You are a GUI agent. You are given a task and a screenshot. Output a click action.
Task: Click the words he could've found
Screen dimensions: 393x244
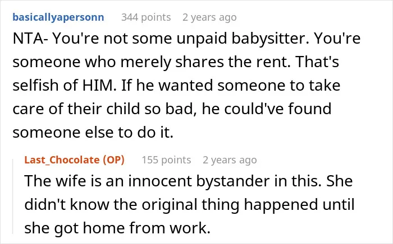point(267,109)
